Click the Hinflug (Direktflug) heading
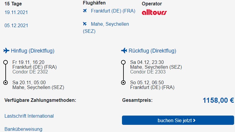235x132 pixels. pos(33,51)
